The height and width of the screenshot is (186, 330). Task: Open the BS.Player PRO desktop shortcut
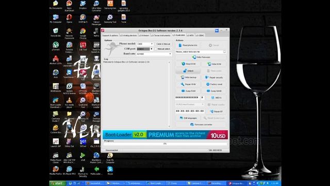coord(69,171)
